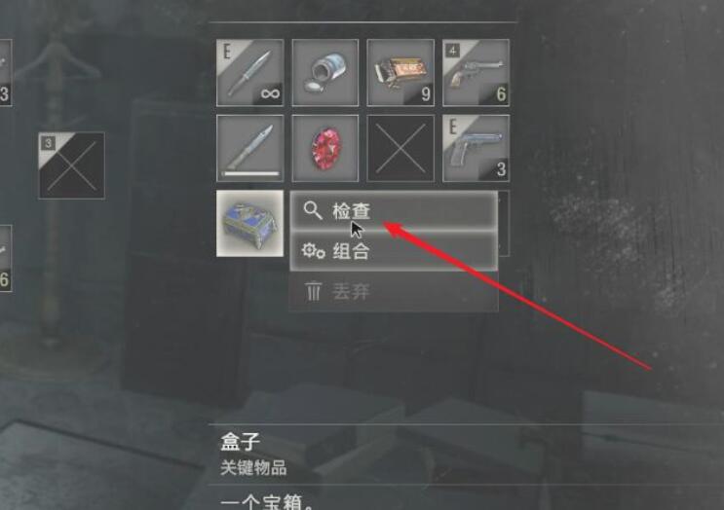This screenshot has width=724, height=510.
Task: Choose the greyed-out 丢弃 menu entry
Action: coord(394,291)
